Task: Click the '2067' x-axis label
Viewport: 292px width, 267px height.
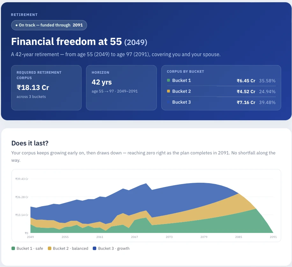Action: click(135, 237)
